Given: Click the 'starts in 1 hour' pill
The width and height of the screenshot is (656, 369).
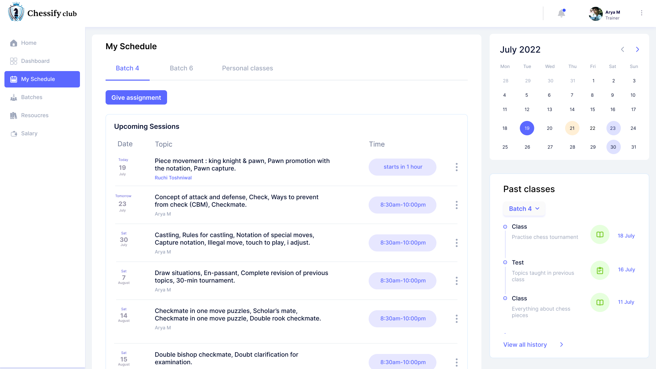Looking at the screenshot, I should click(402, 167).
